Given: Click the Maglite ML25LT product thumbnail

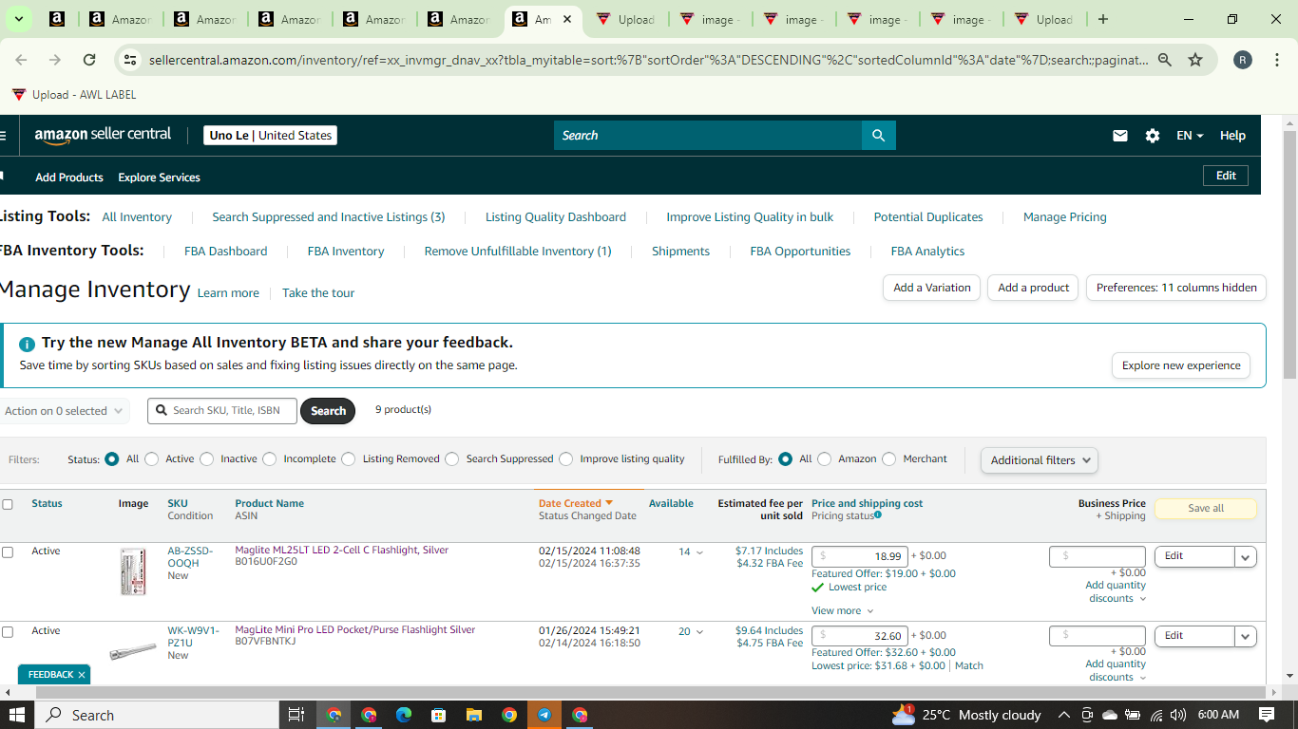Looking at the screenshot, I should (133, 572).
